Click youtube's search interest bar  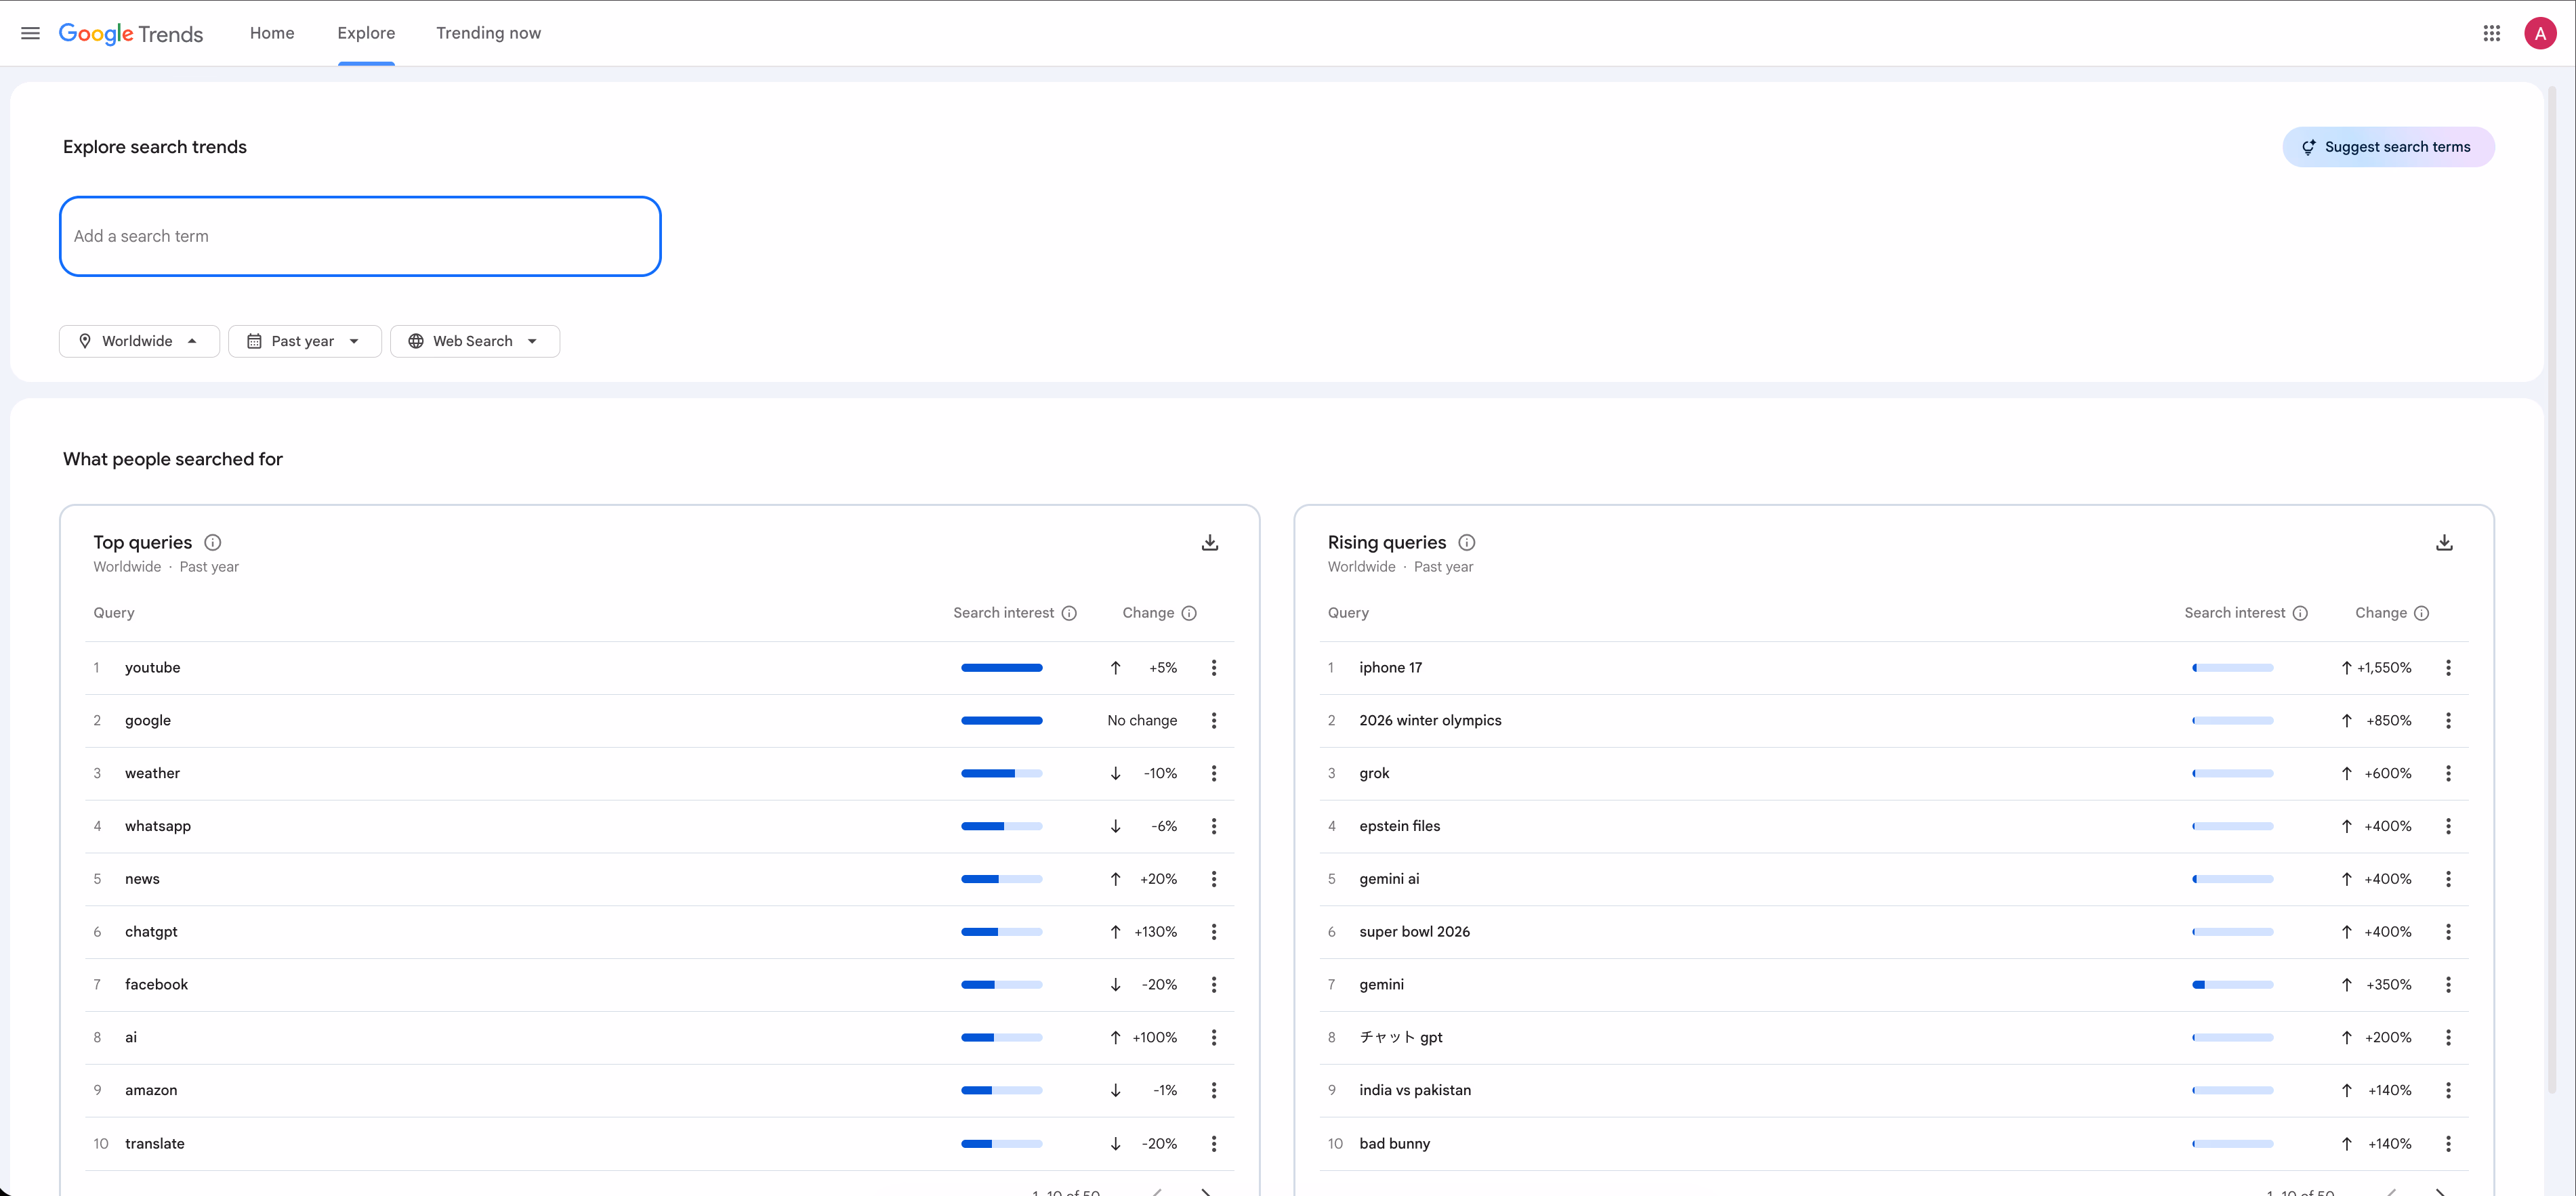click(1001, 668)
